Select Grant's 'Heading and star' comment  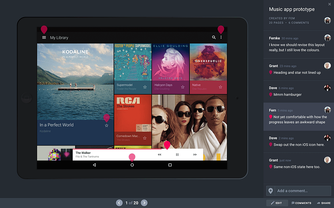coord(299,69)
